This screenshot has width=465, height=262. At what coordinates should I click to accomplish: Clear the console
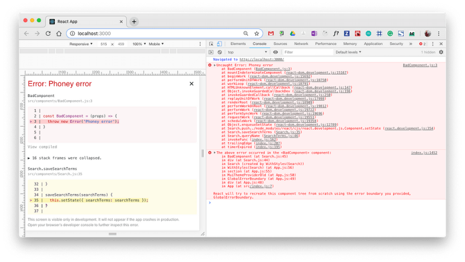(x=219, y=52)
